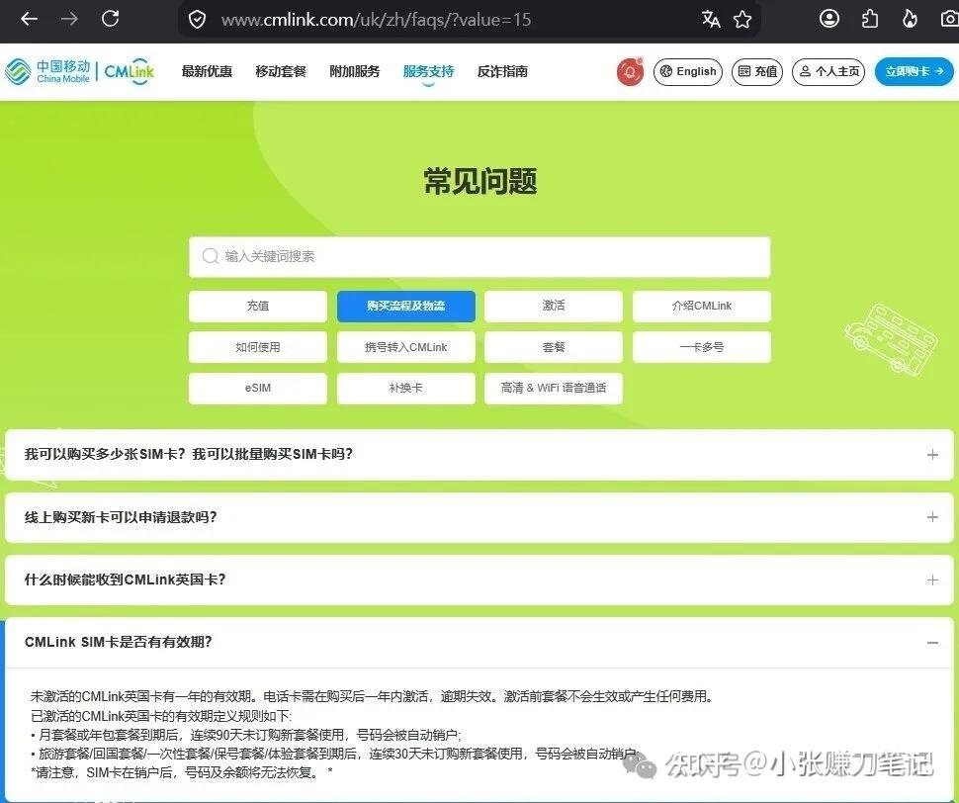
Task: Select the 充值 FAQ category
Action: (257, 306)
